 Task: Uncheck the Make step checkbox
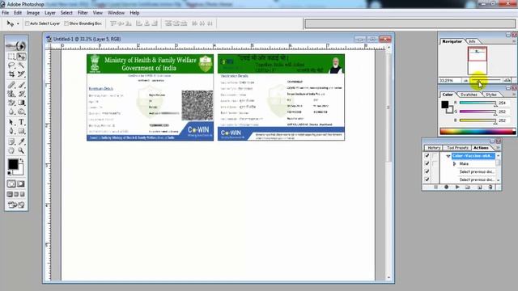click(427, 163)
